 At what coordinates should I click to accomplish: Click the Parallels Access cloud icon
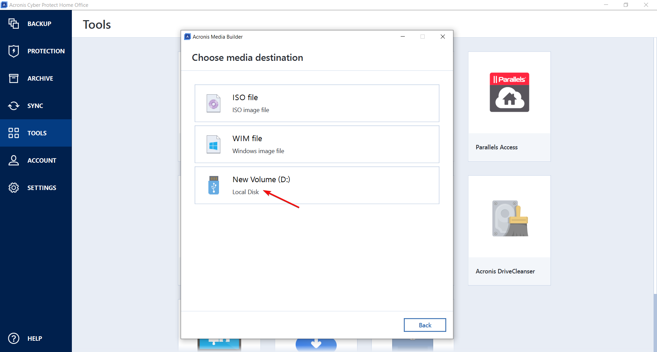click(x=510, y=92)
